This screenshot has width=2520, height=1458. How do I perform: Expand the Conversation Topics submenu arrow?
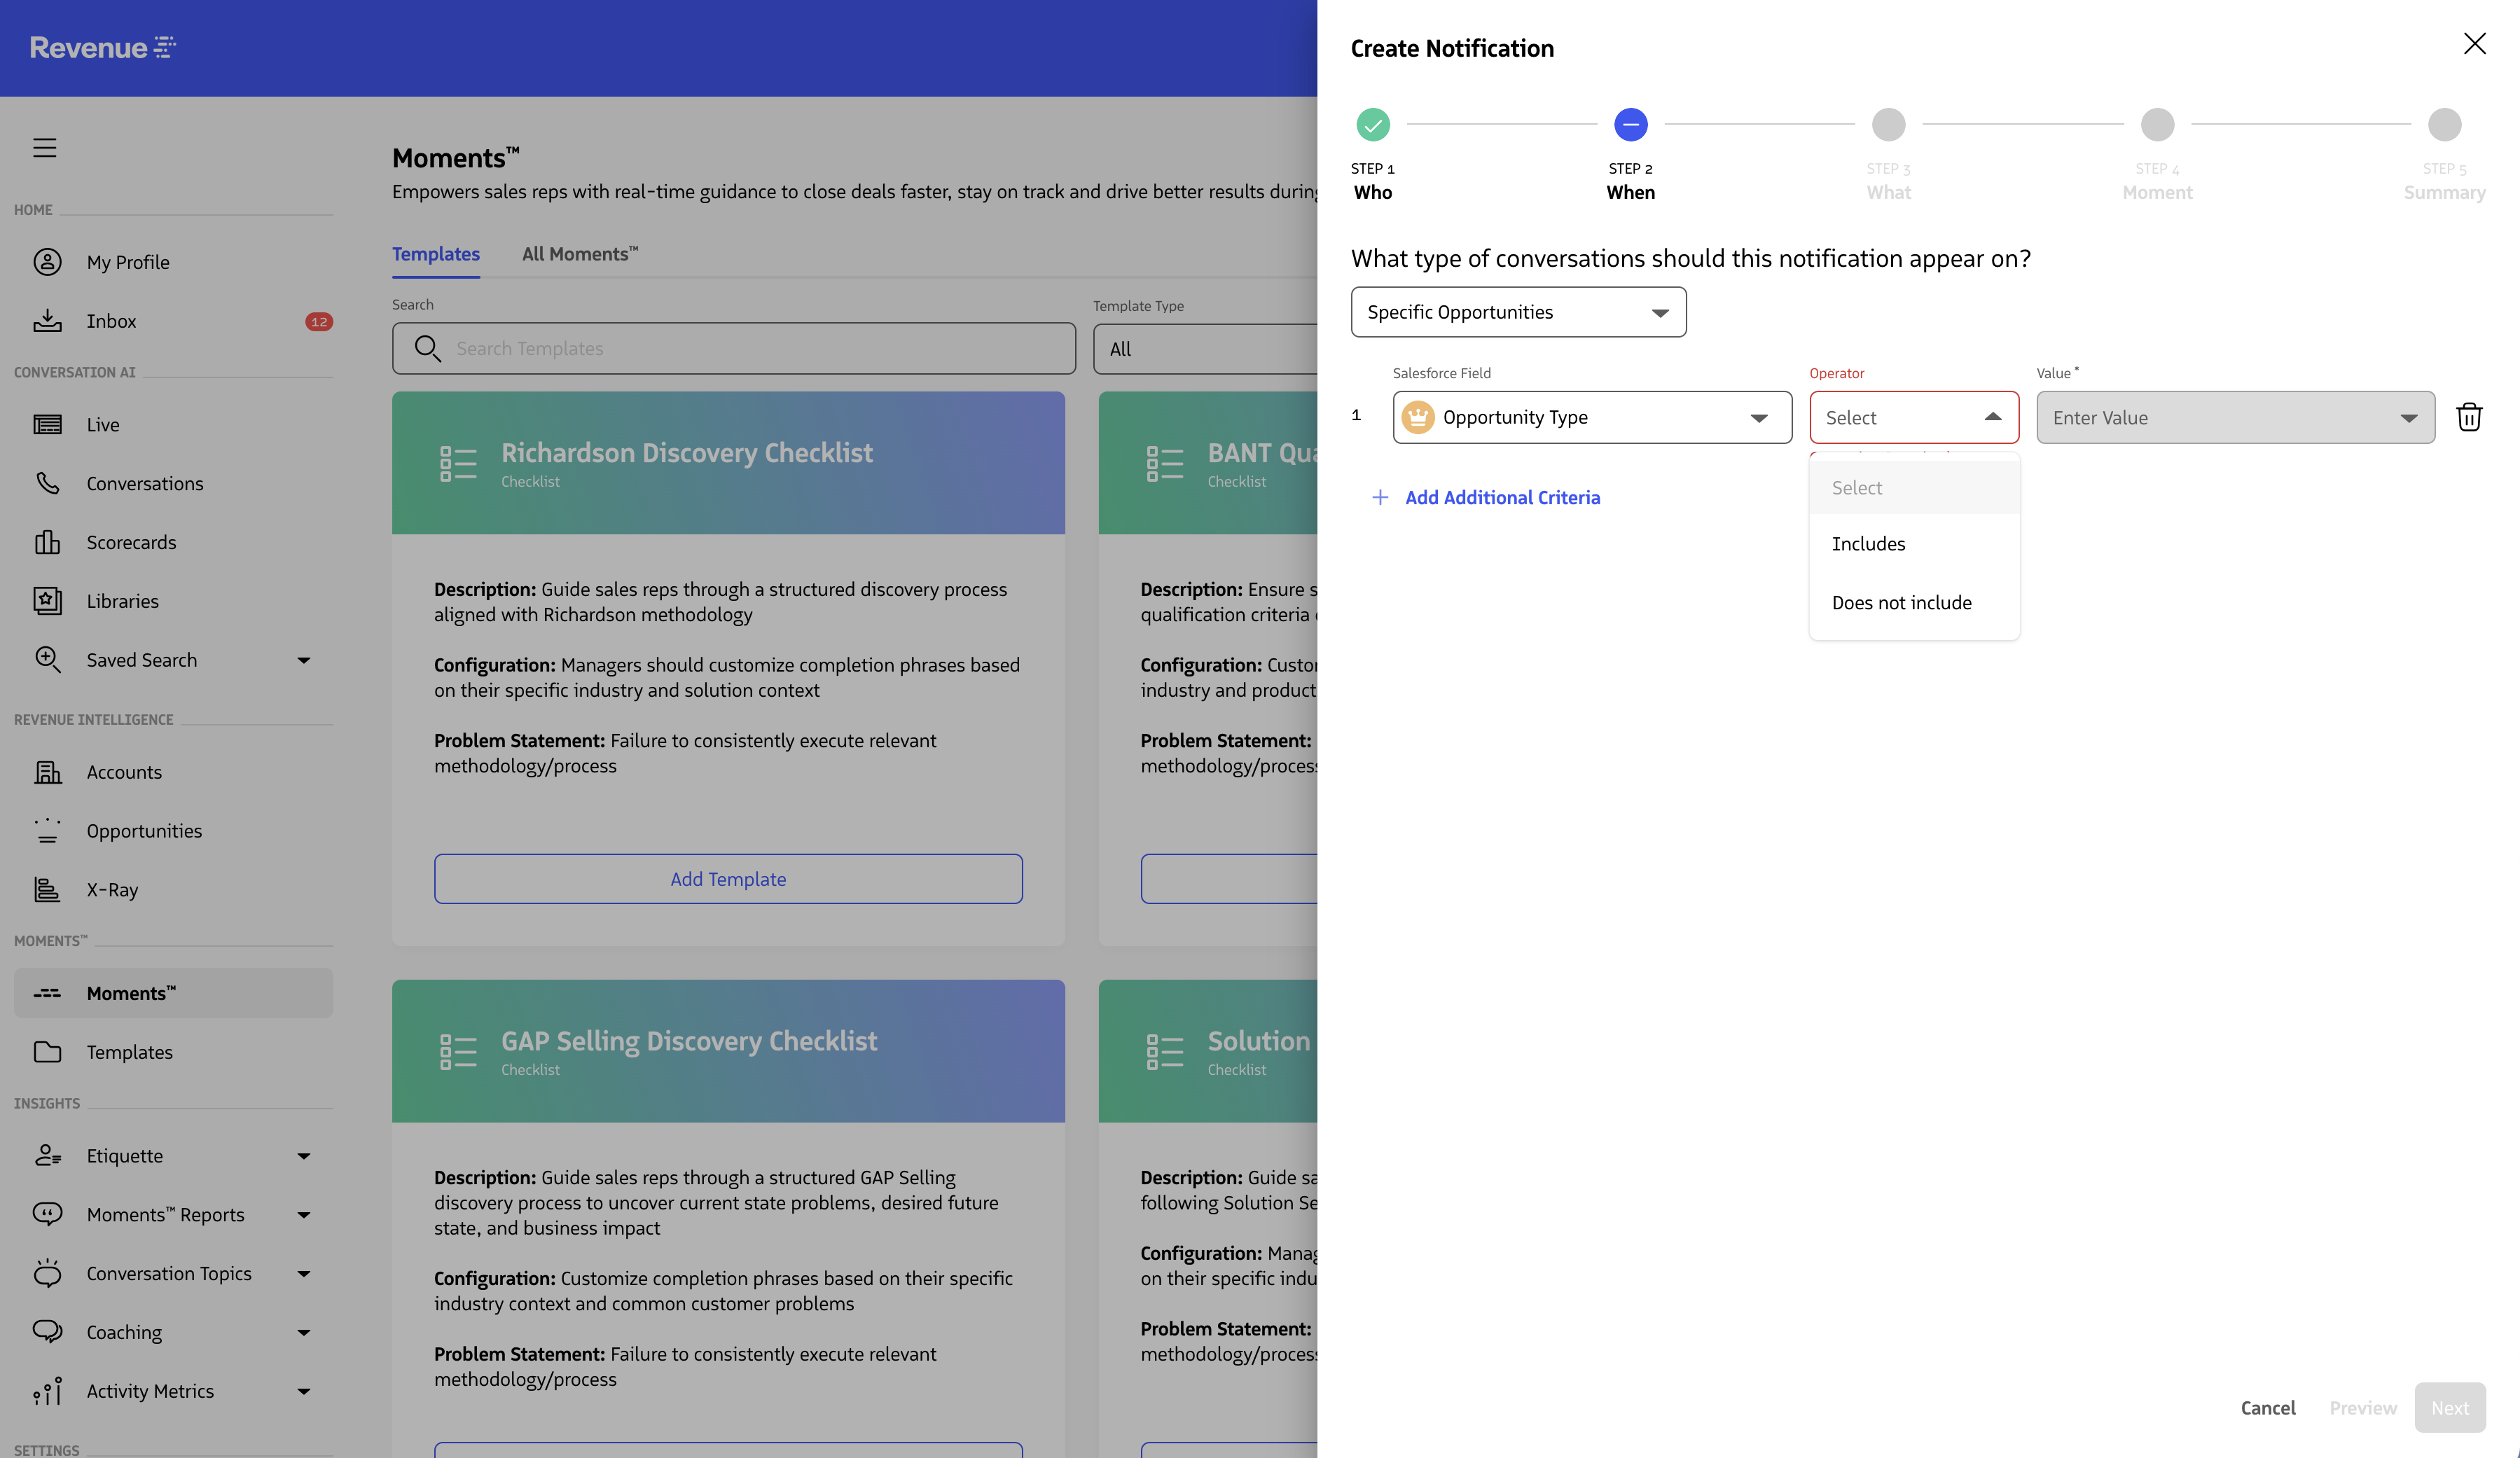304,1274
